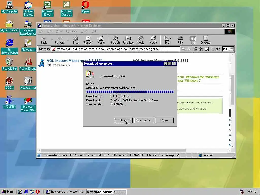
Task: Click the Forward toolbar button
Action: [x=60, y=40]
